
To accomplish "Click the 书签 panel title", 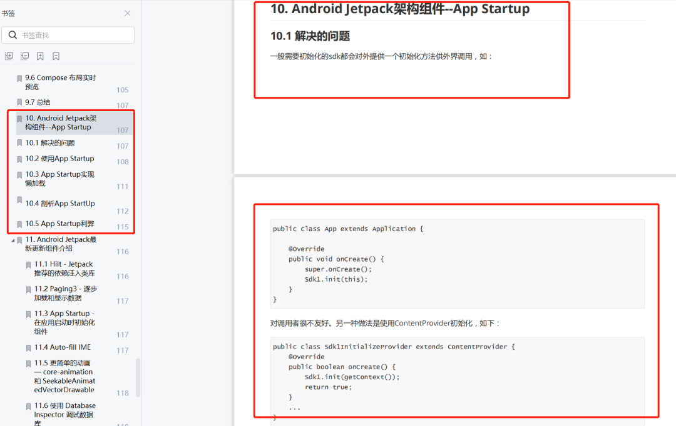I will point(8,13).
